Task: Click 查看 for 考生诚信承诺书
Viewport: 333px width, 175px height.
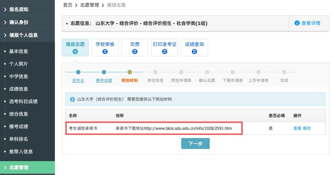Action: [x=297, y=128]
